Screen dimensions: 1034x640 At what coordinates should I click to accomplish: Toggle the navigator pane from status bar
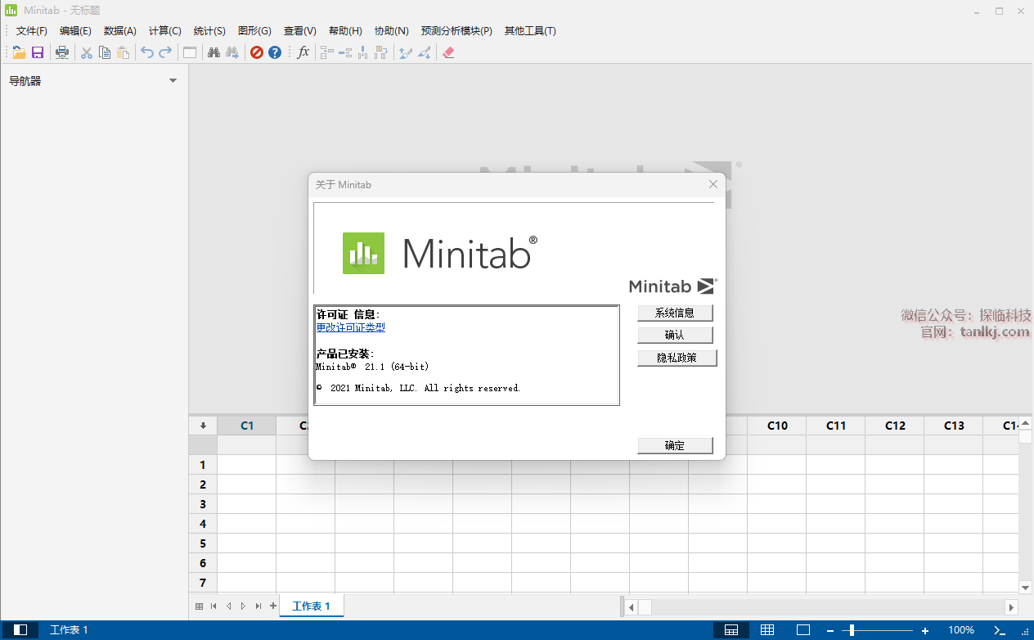pyautogui.click(x=21, y=630)
